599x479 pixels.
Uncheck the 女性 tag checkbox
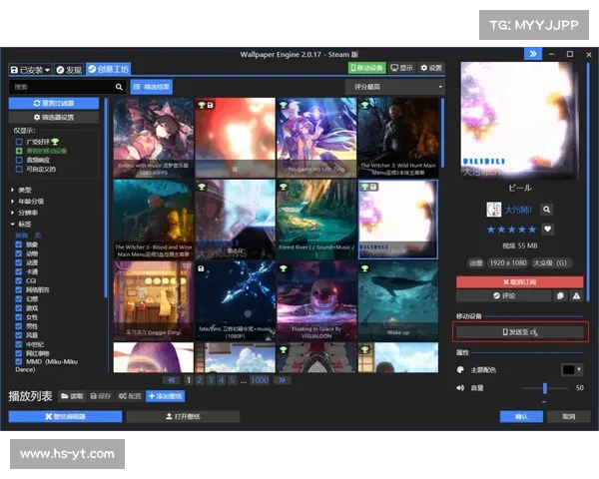[x=18, y=317]
